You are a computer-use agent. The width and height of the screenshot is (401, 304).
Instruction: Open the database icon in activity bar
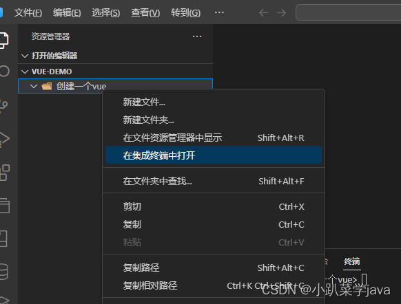tap(3, 272)
